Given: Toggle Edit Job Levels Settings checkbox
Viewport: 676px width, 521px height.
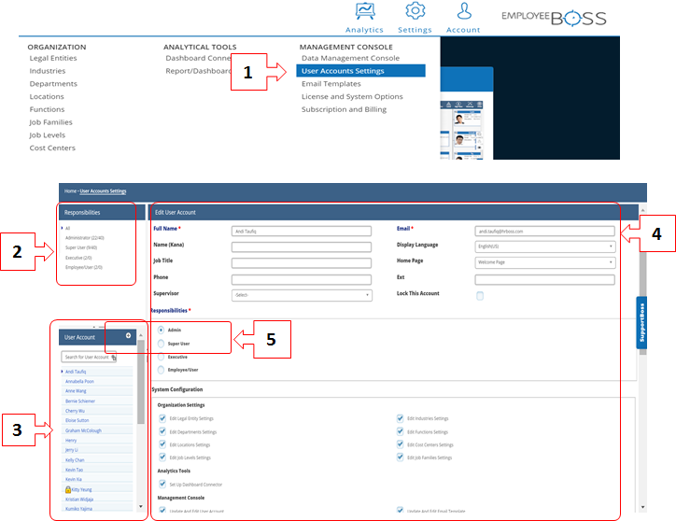Looking at the screenshot, I should (x=162, y=458).
